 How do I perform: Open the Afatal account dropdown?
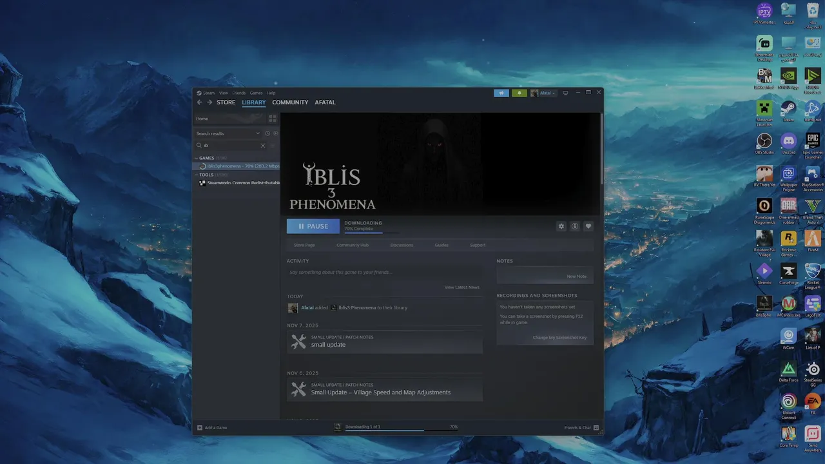[x=543, y=93]
